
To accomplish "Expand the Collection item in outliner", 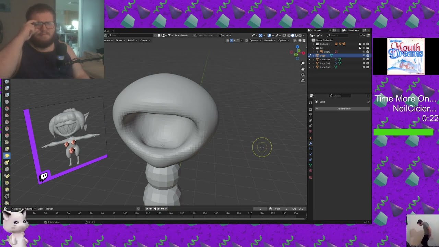I will [313, 44].
